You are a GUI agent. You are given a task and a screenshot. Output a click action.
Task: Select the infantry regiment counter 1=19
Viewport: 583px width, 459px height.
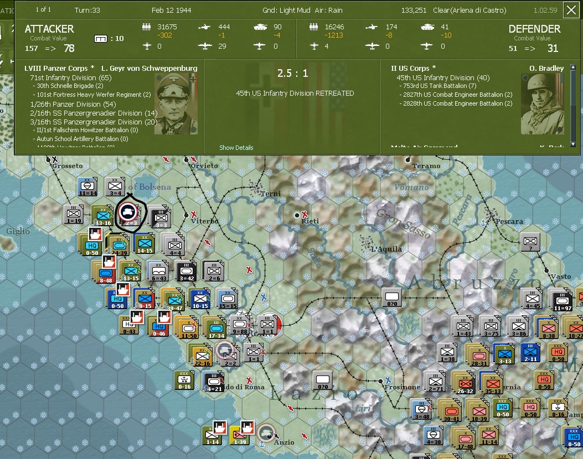tap(73, 215)
